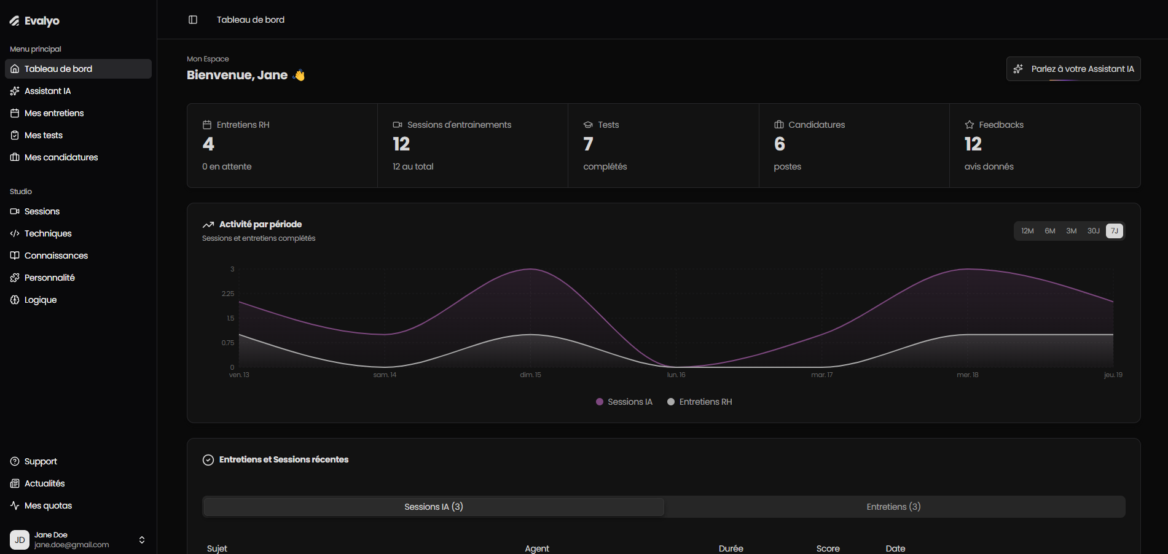Switch chart range to 12M

coord(1027,231)
